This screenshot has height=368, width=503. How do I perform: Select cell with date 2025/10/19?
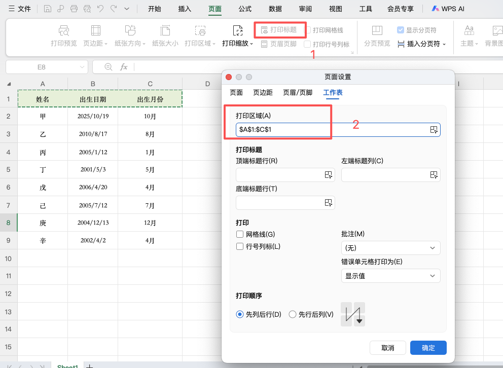(x=93, y=116)
